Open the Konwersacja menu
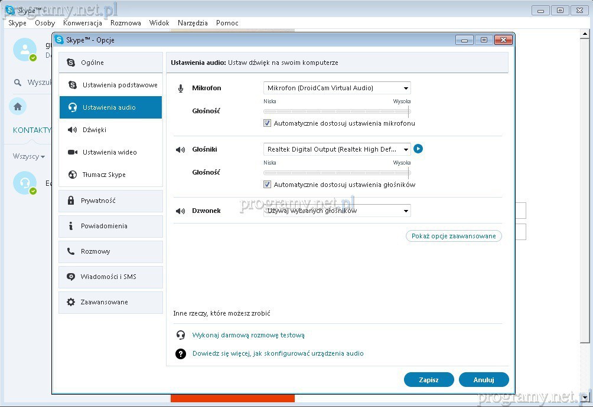 [83, 23]
